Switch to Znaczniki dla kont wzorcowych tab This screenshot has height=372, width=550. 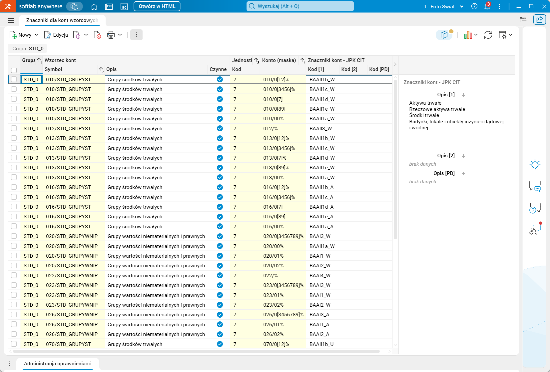click(x=62, y=20)
